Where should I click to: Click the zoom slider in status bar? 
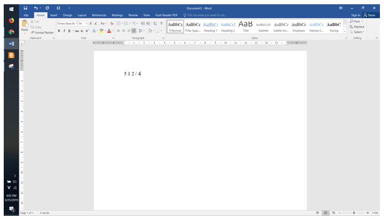coord(353,213)
